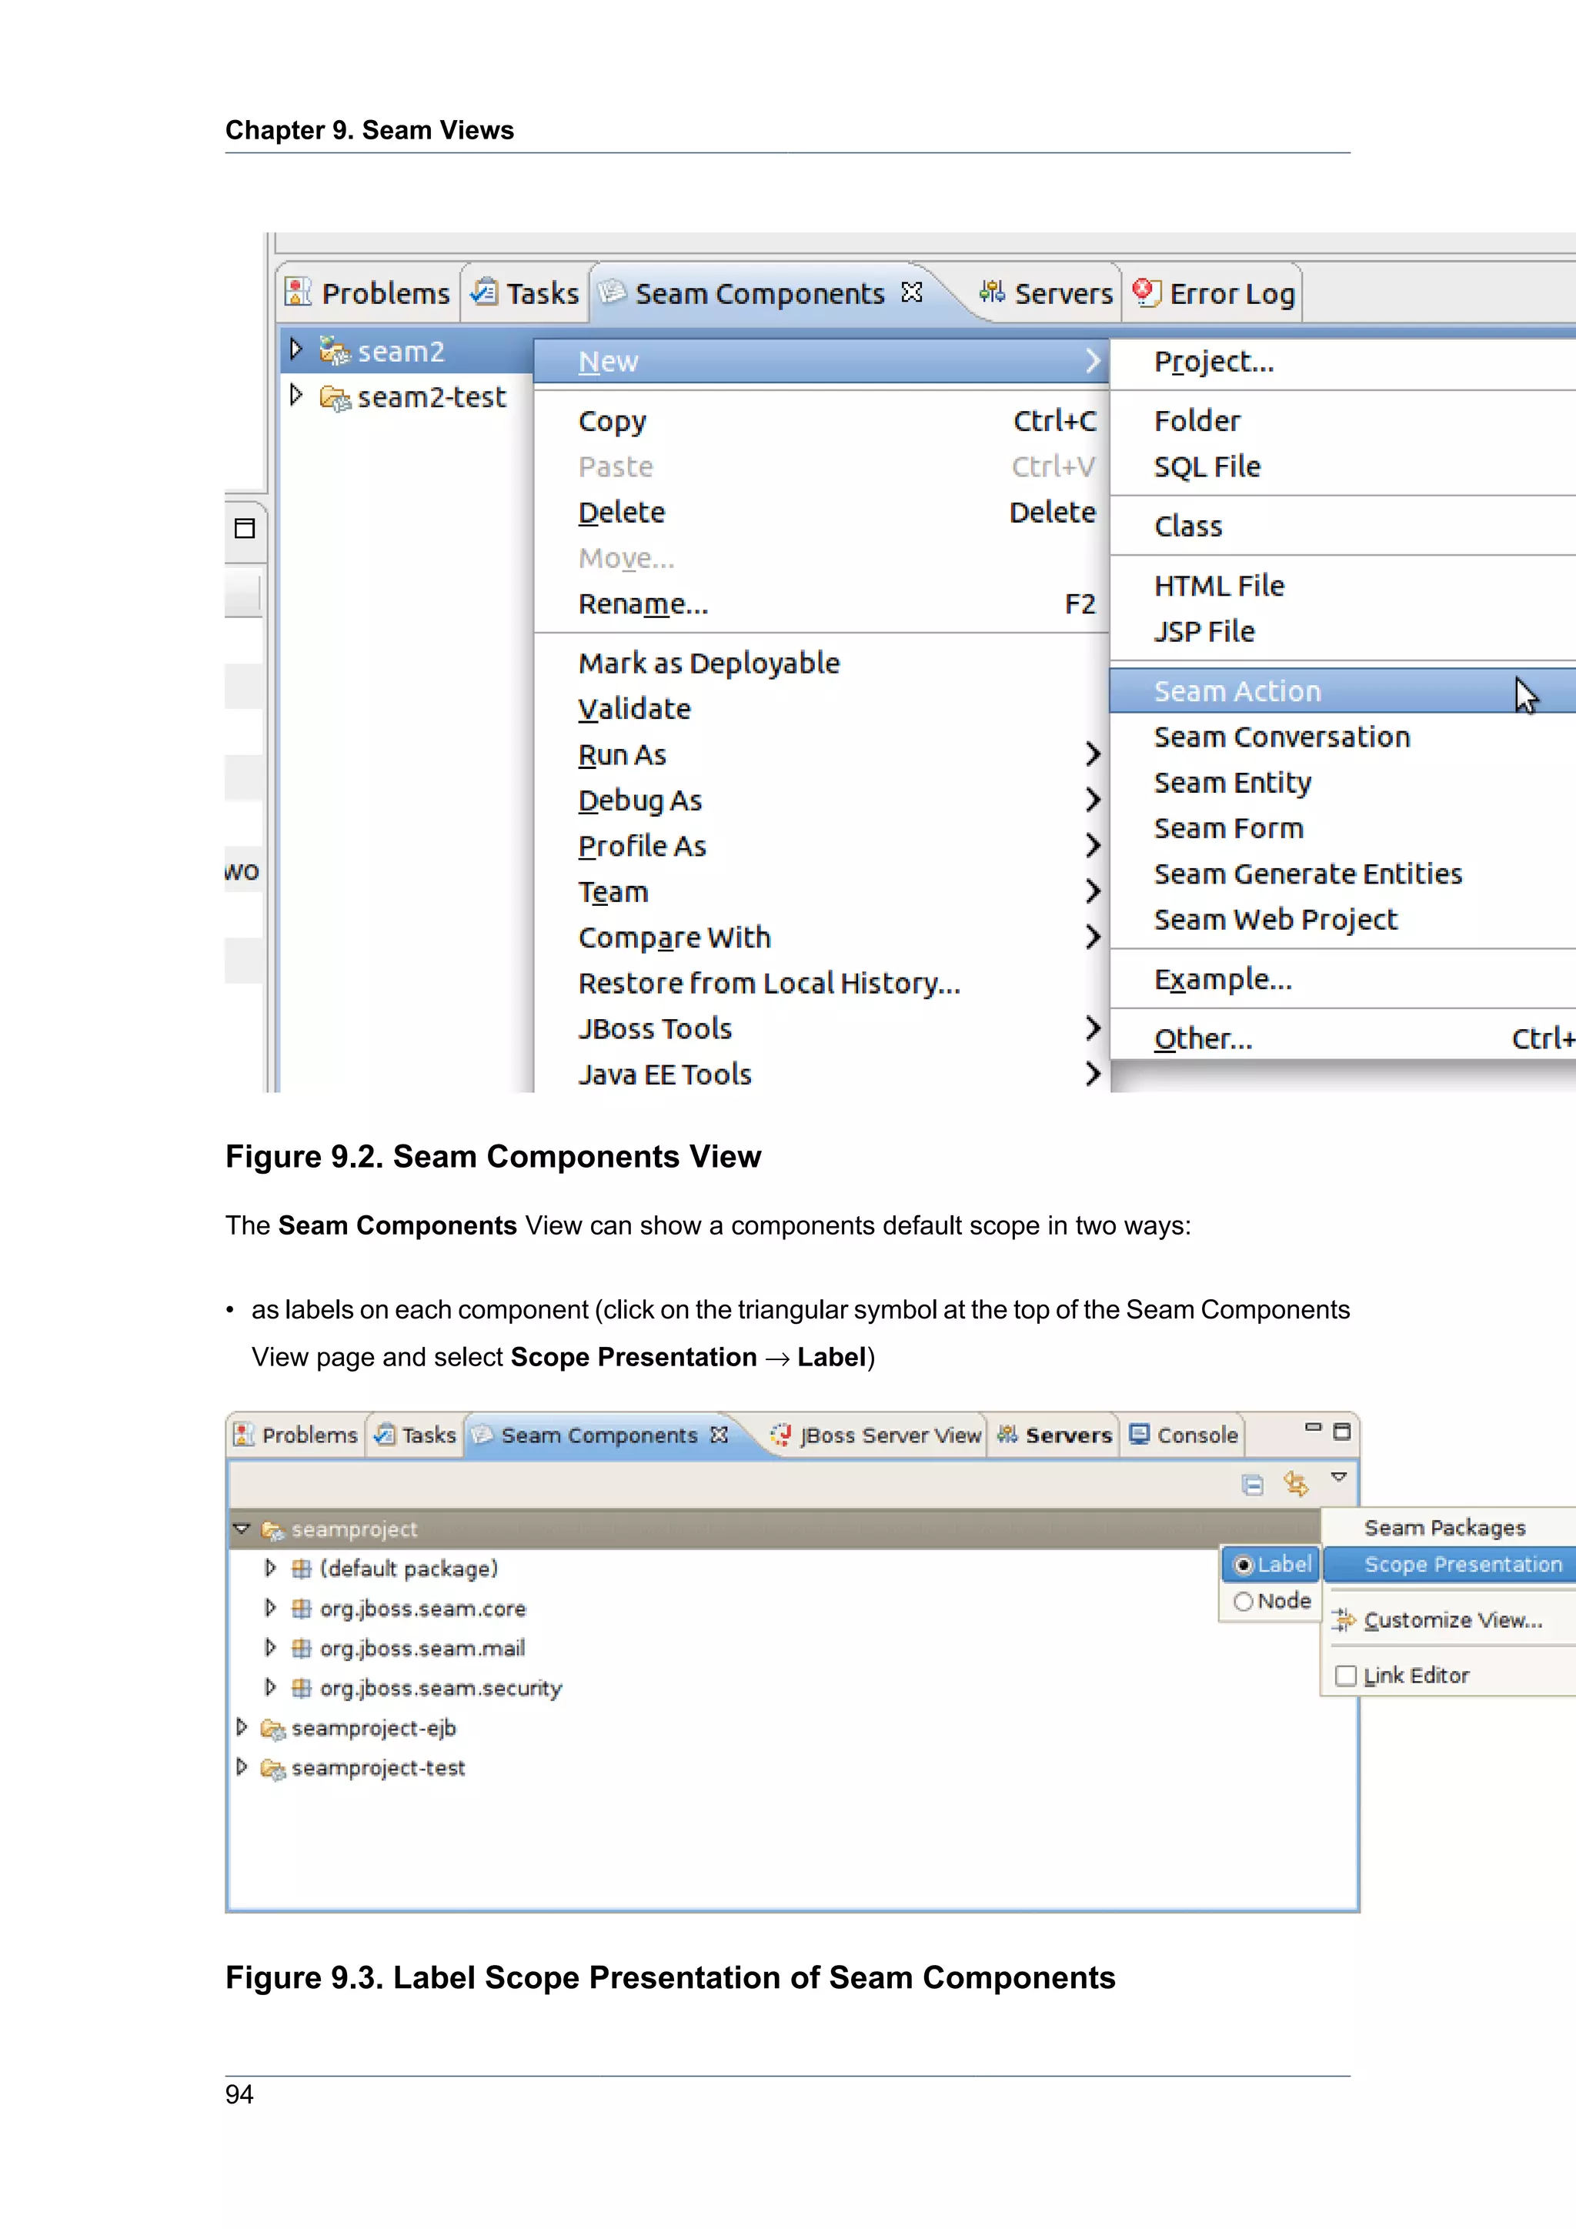Select Rename... in the context menu

(821, 604)
